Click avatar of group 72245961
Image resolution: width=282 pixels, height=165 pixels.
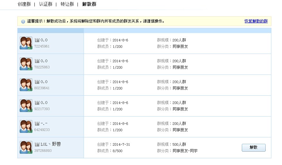click(26, 43)
